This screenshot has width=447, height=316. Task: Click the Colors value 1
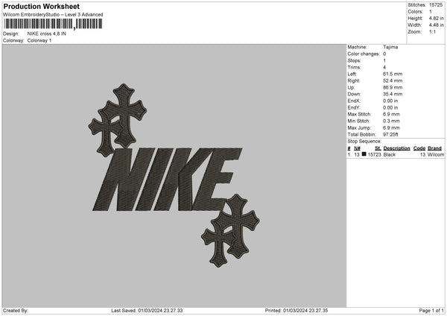(431, 12)
